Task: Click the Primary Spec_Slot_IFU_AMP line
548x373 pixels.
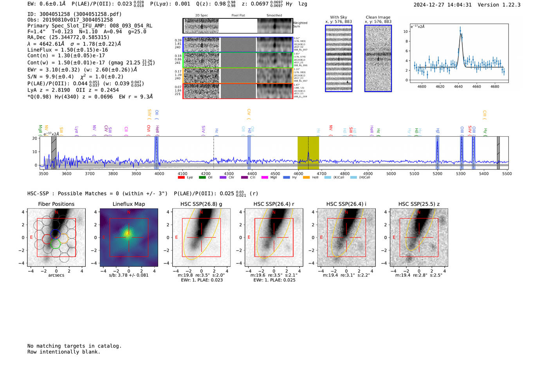Action: 90,26
